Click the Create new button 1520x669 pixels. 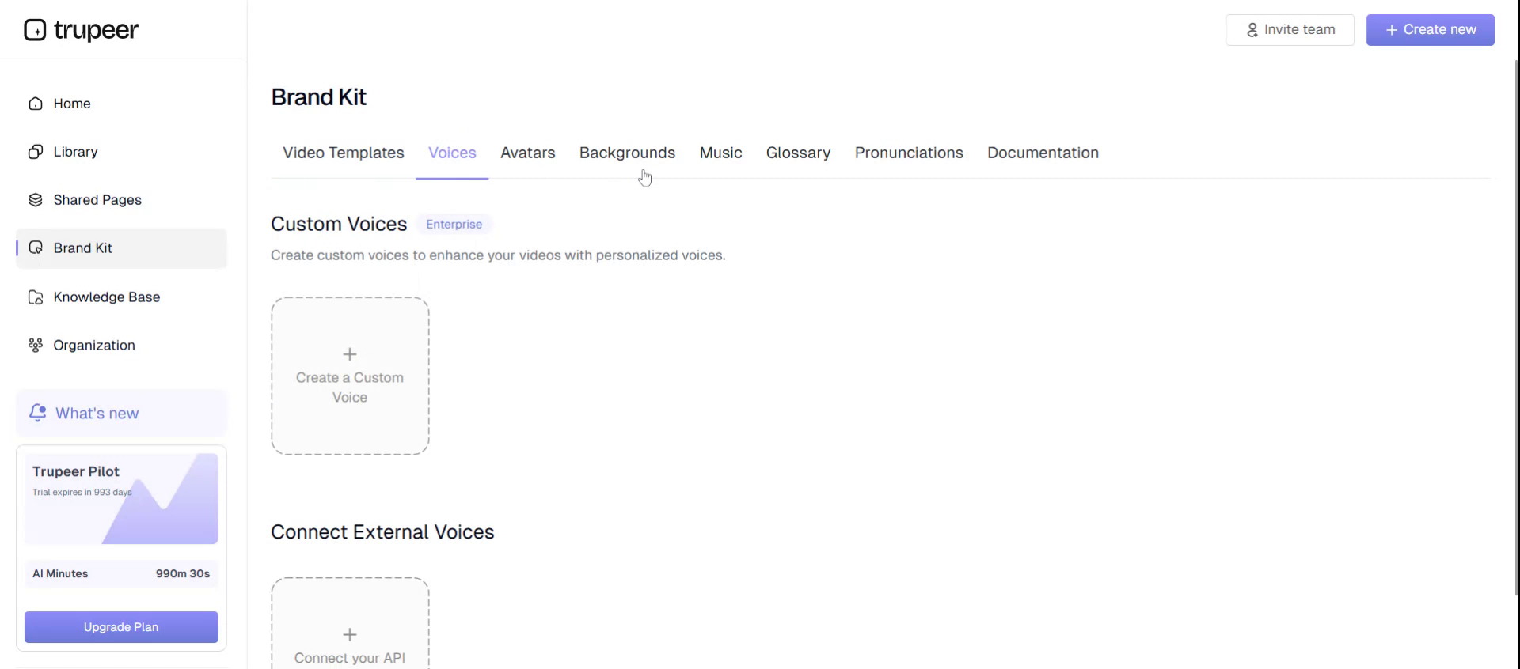1430,30
